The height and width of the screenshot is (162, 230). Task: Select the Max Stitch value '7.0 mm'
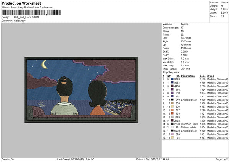pyautogui.click(x=185, y=58)
